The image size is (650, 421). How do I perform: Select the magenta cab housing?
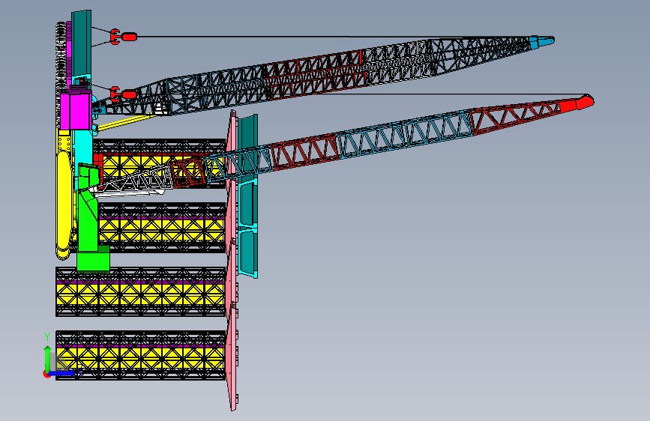pyautogui.click(x=76, y=111)
